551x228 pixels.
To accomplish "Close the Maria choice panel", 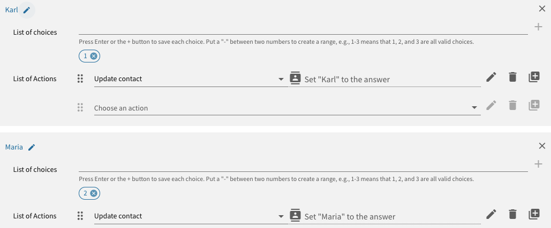I will pos(542,146).
